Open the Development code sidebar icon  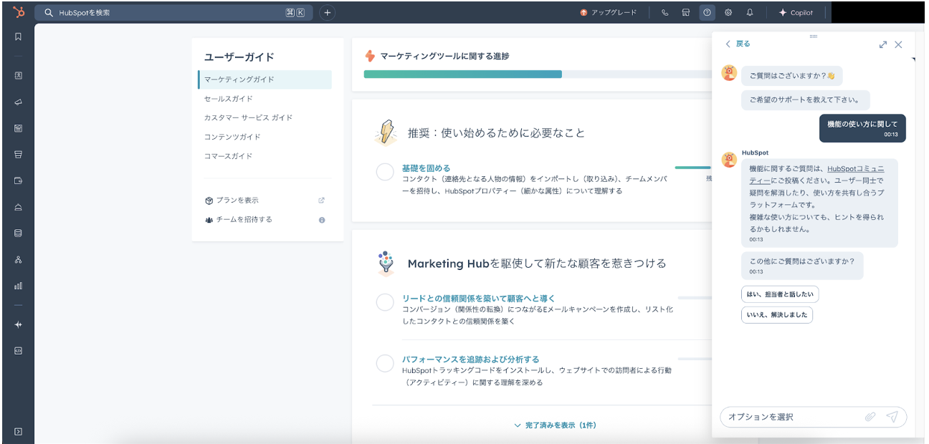(19, 351)
